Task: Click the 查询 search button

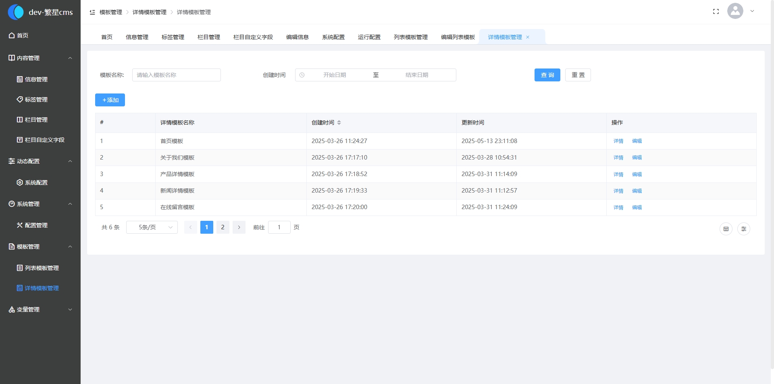Action: click(547, 75)
